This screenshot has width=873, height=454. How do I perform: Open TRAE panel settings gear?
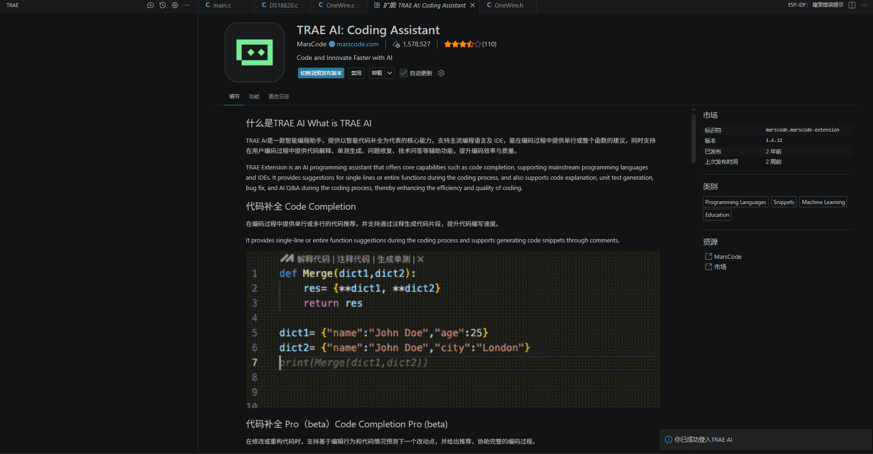[x=175, y=5]
